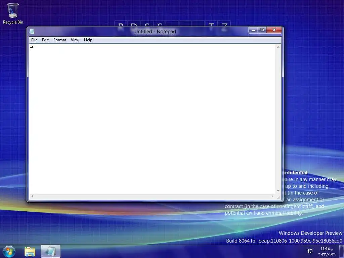Open the Help menu

coord(88,40)
